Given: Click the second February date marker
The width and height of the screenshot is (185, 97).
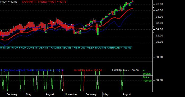Looking at the screenshot, I should click(91, 94).
